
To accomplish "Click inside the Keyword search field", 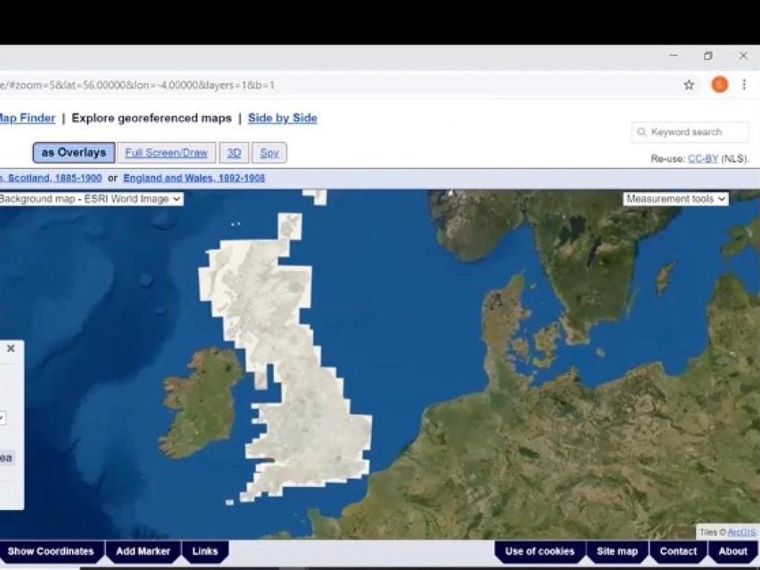I will click(x=690, y=132).
